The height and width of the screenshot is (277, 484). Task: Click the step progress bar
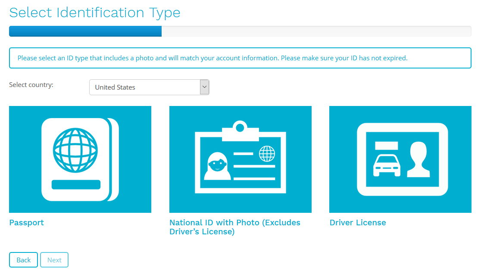point(240,31)
